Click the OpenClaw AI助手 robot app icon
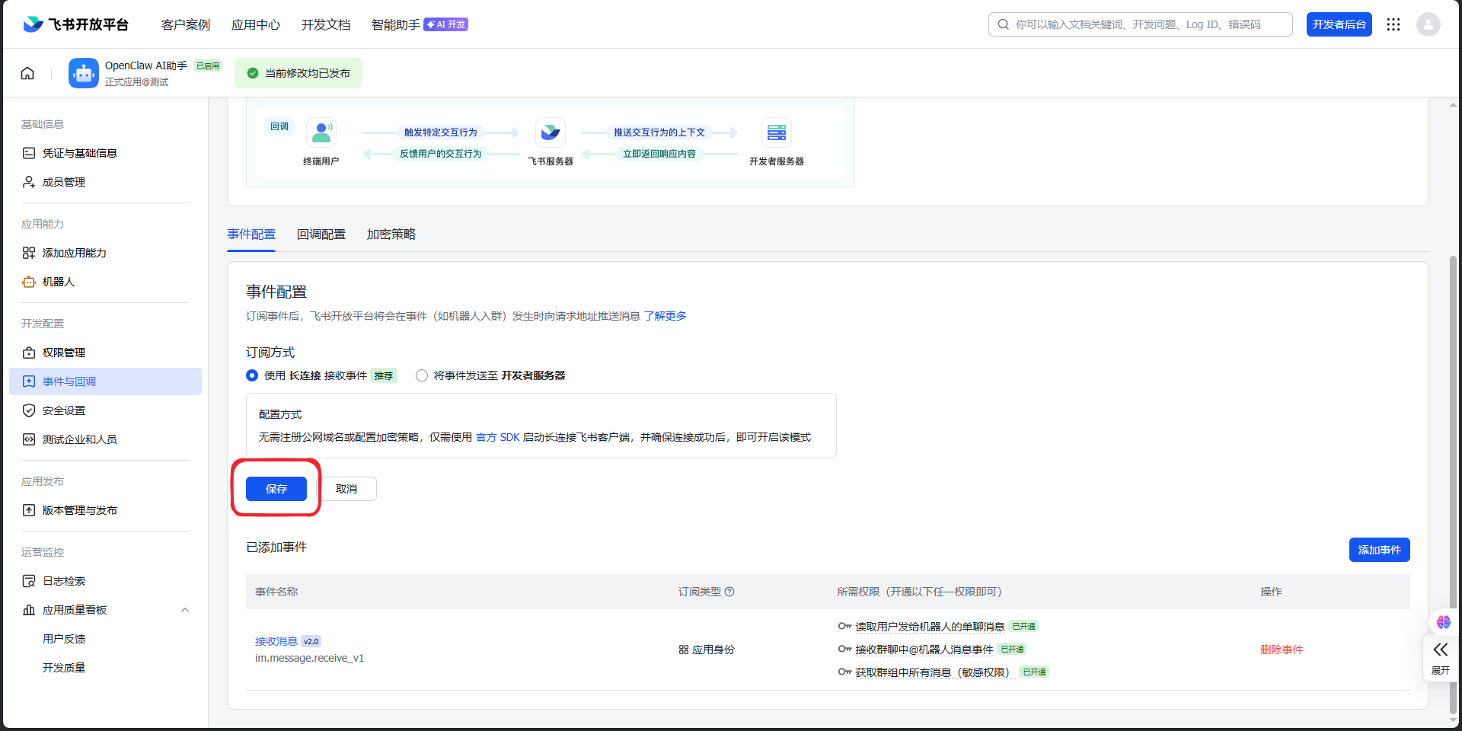This screenshot has height=731, width=1462. [x=84, y=73]
